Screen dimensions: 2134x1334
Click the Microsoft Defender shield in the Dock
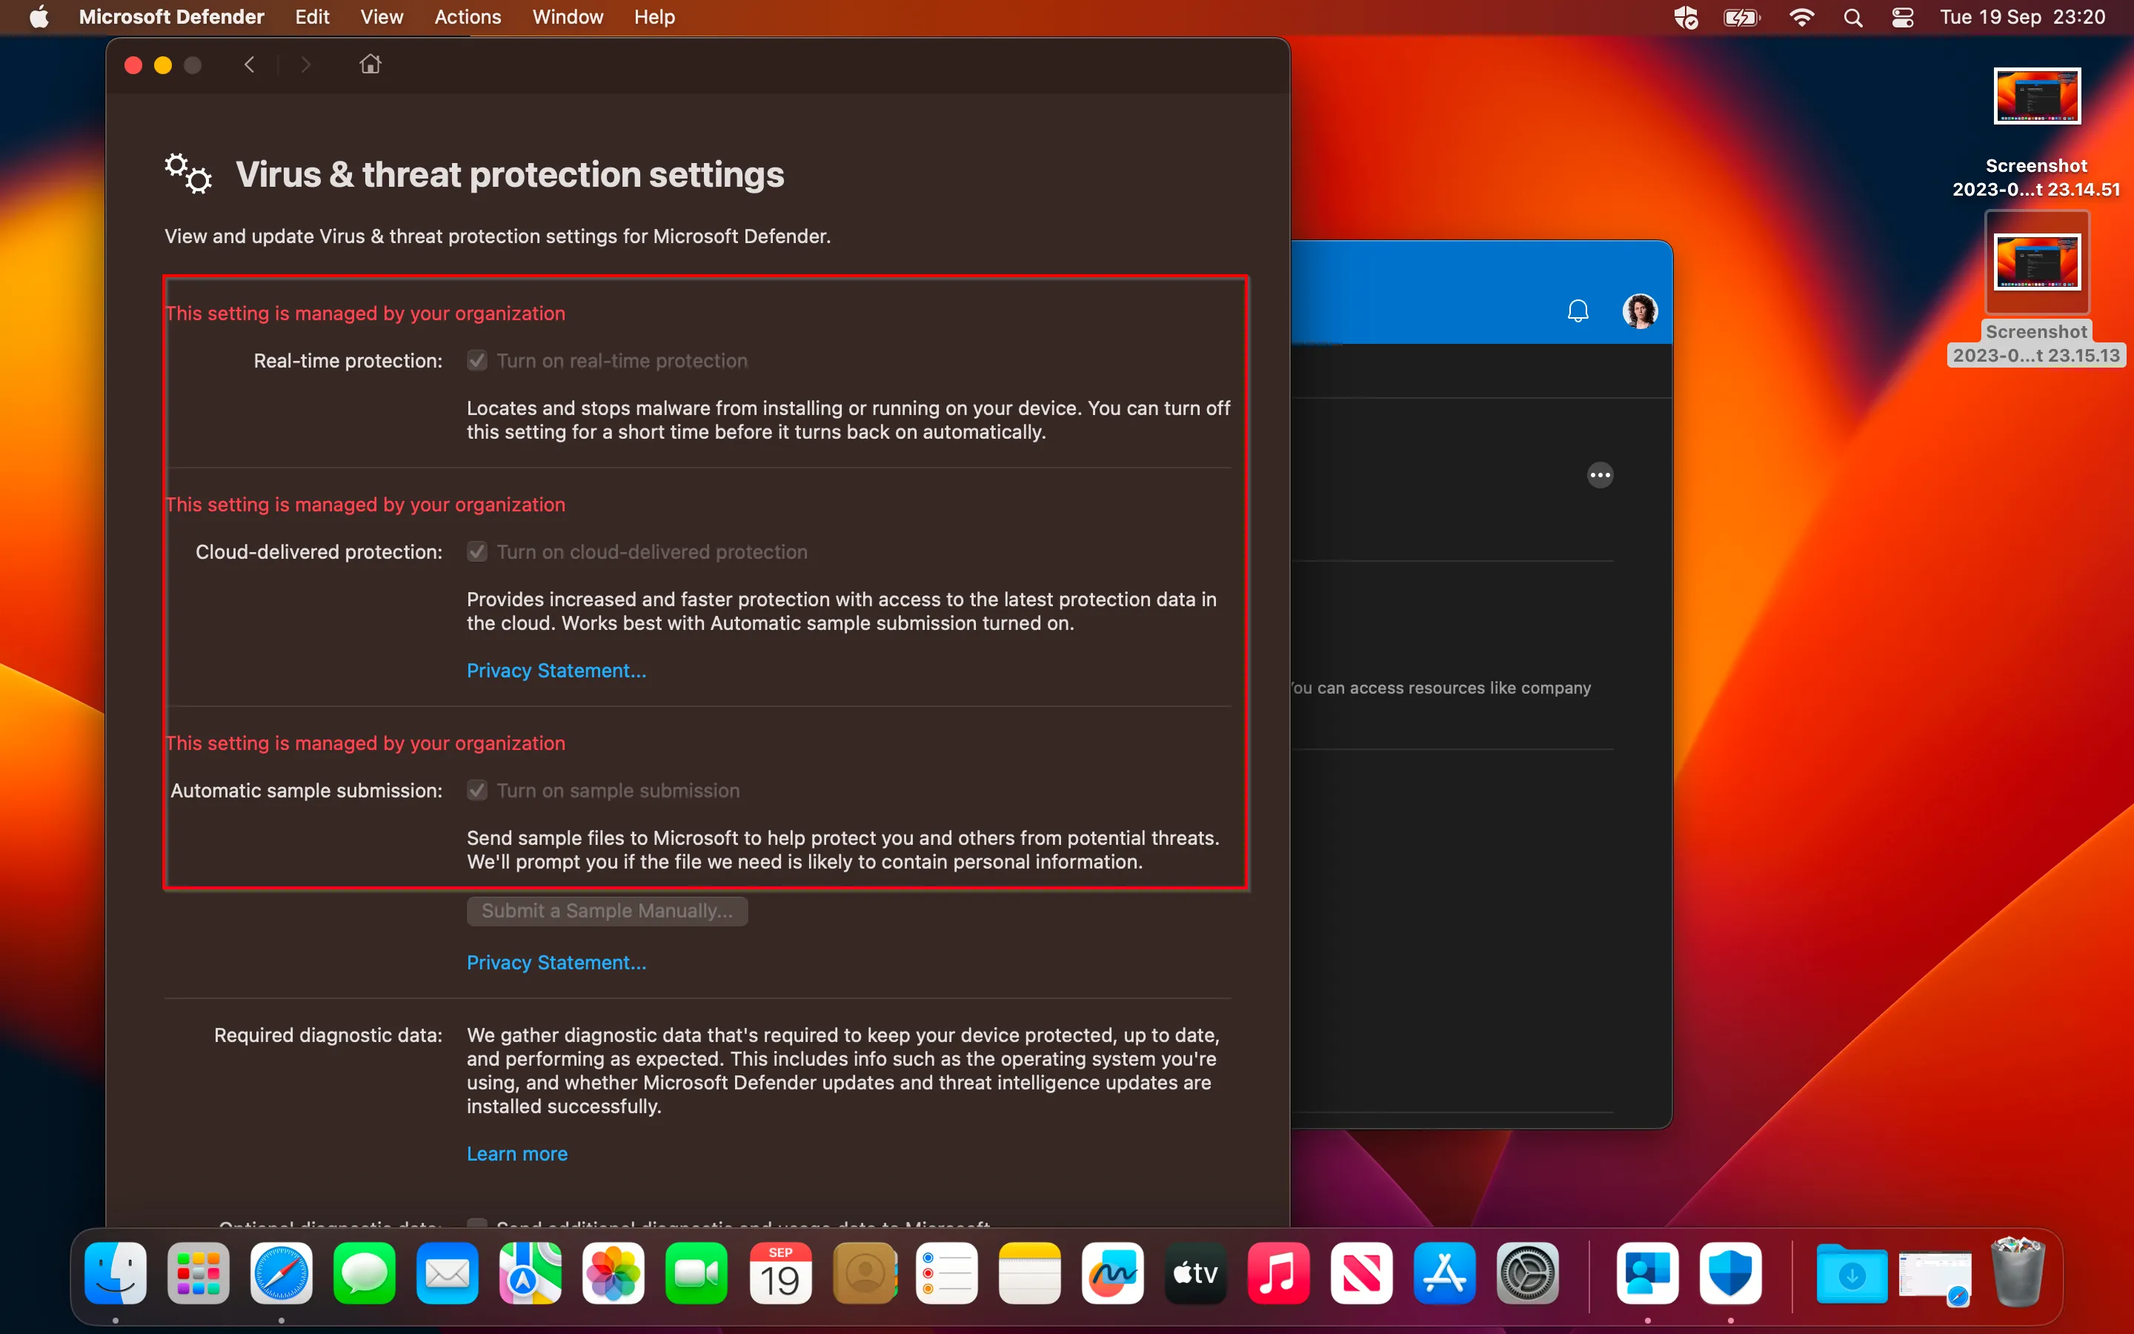coord(1730,1273)
